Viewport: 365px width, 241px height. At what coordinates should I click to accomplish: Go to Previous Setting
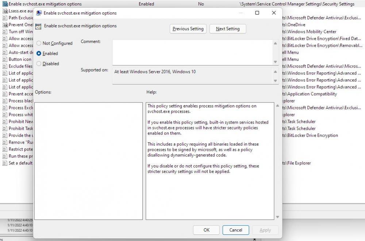click(x=188, y=29)
